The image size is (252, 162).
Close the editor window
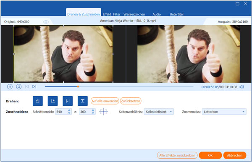pyautogui.click(x=245, y=4)
